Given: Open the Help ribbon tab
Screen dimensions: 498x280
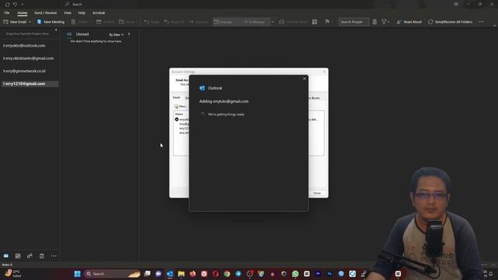Looking at the screenshot, I should pyautogui.click(x=82, y=13).
